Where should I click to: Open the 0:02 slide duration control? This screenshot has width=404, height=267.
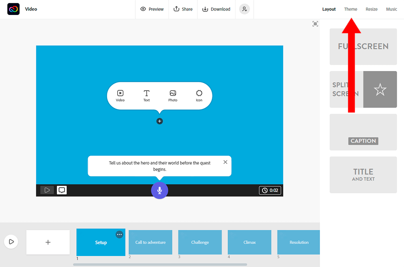(270, 190)
